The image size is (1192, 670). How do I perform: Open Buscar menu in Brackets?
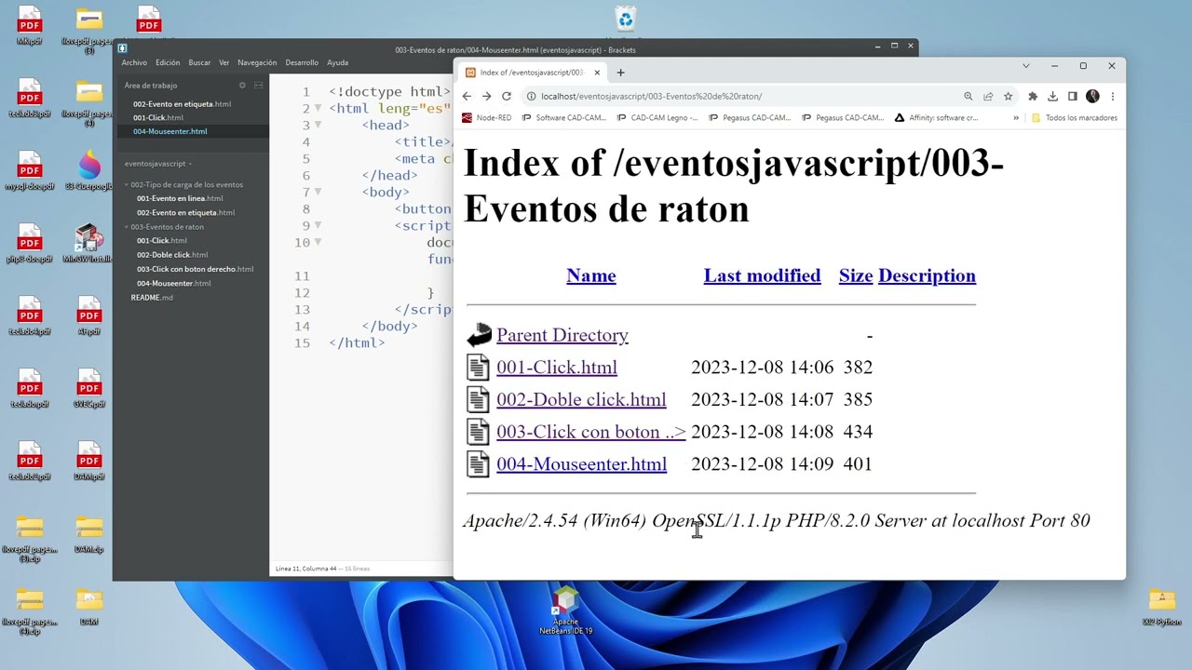coord(199,62)
